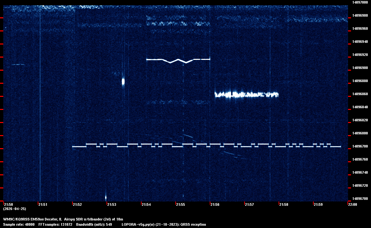Click the 14096980 frequency label
The height and width of the screenshot is (228, 371).
coord(360,15)
